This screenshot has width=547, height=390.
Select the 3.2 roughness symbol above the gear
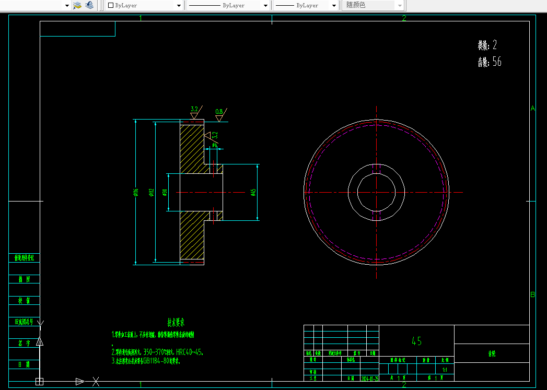(x=196, y=112)
